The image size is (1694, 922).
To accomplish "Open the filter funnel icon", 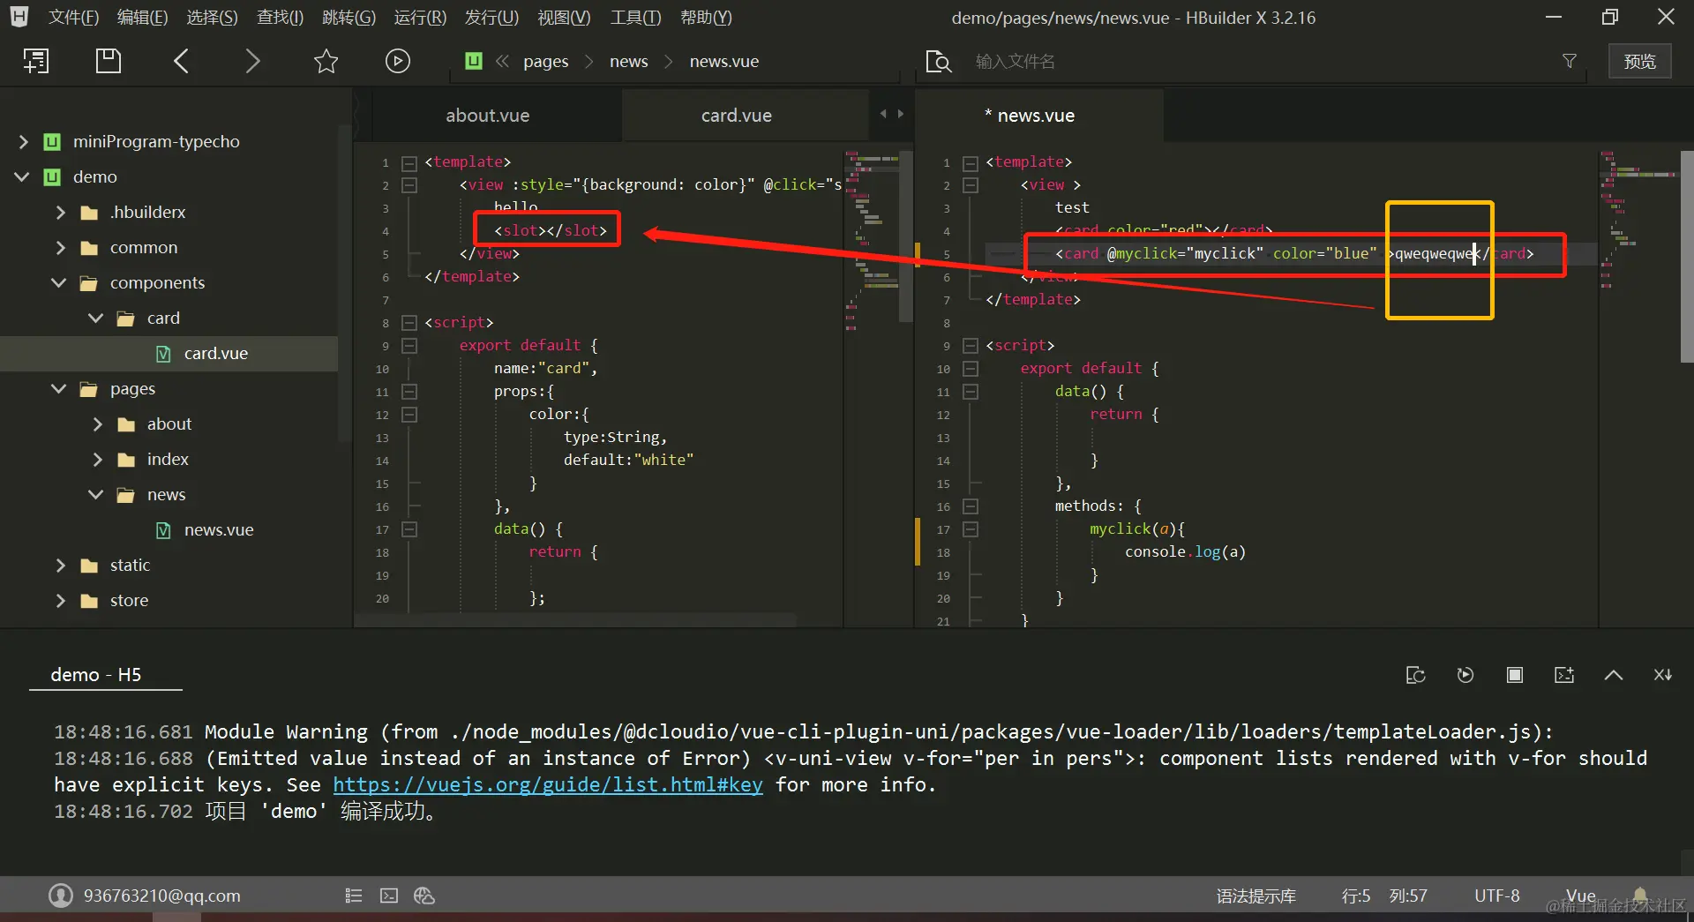I will point(1570,61).
